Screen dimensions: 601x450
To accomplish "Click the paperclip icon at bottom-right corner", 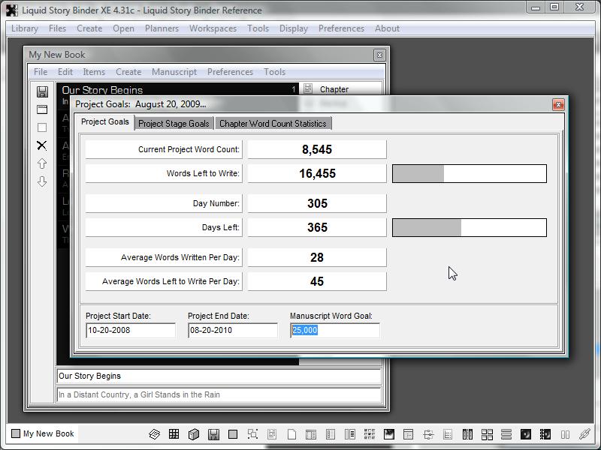I will tap(584, 434).
